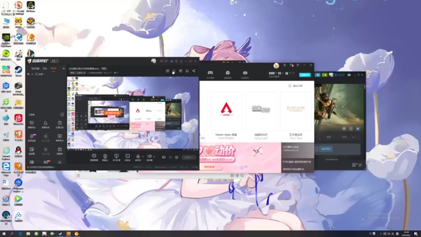Select Steam-Apex game card

pyautogui.click(x=226, y=115)
